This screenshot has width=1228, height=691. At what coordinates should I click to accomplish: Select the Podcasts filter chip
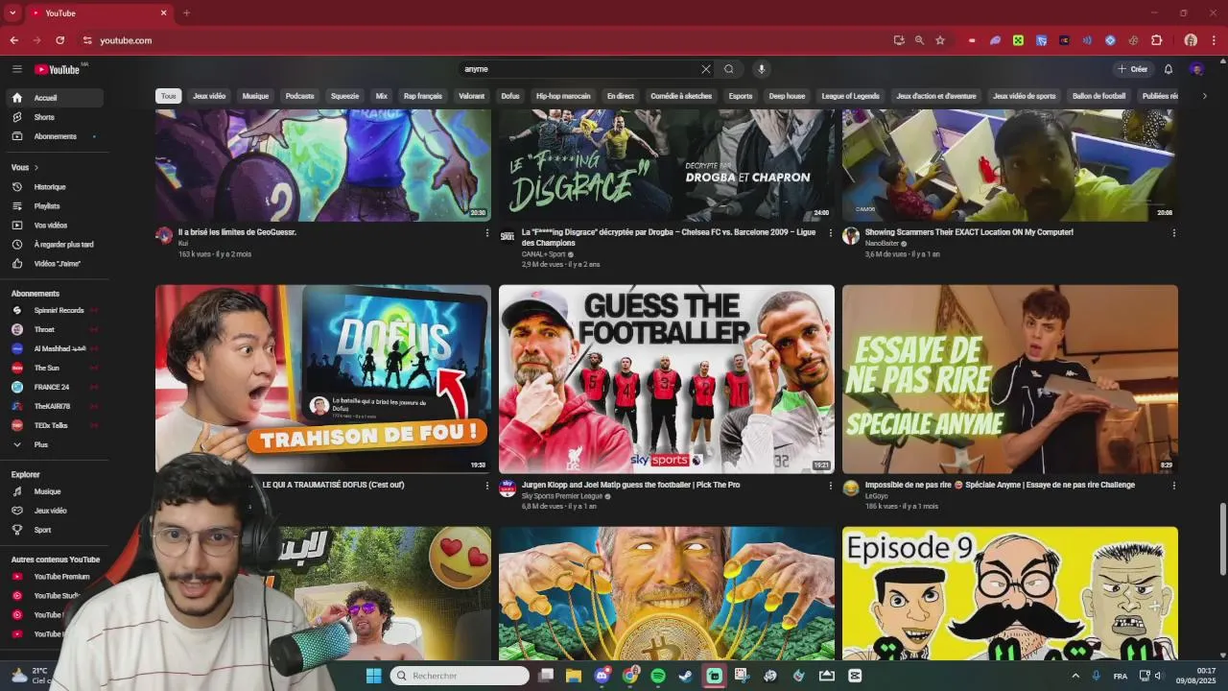coord(299,96)
